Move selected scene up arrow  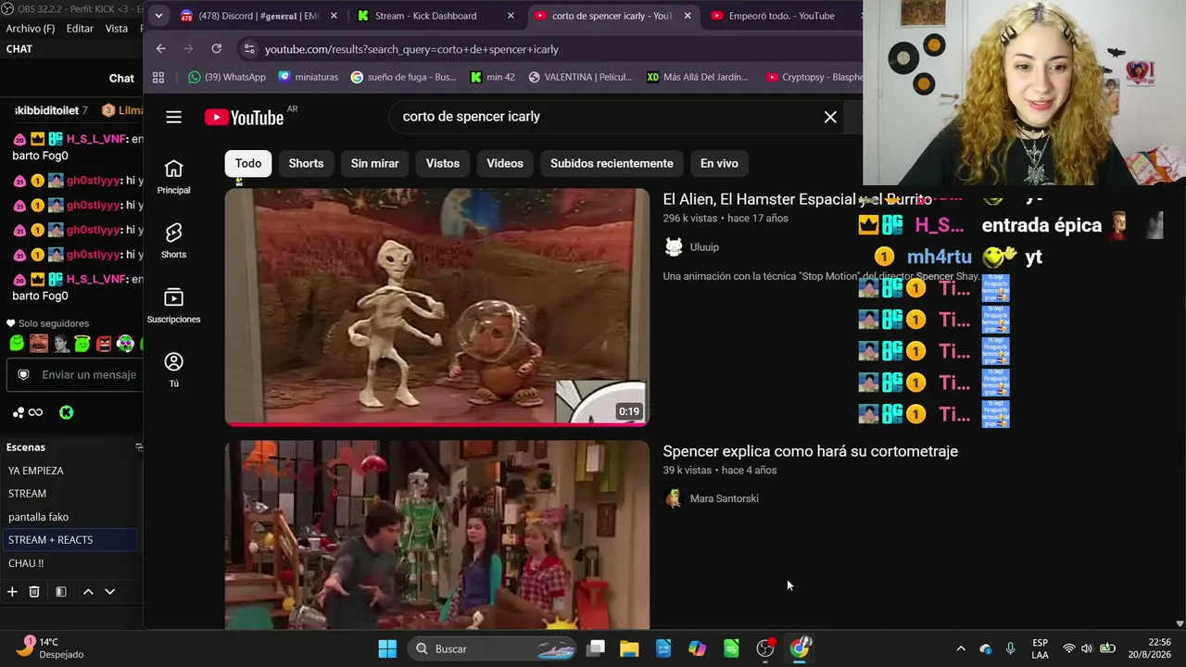(x=88, y=591)
